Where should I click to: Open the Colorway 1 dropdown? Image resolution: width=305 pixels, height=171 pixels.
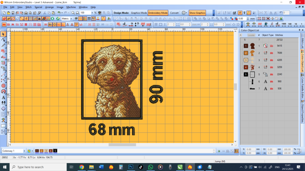pos(24,151)
